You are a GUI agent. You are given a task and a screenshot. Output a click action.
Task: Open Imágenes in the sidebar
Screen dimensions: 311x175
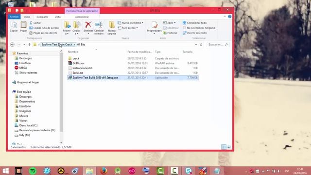point(25,111)
